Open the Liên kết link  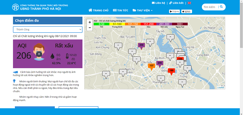point(176,3)
